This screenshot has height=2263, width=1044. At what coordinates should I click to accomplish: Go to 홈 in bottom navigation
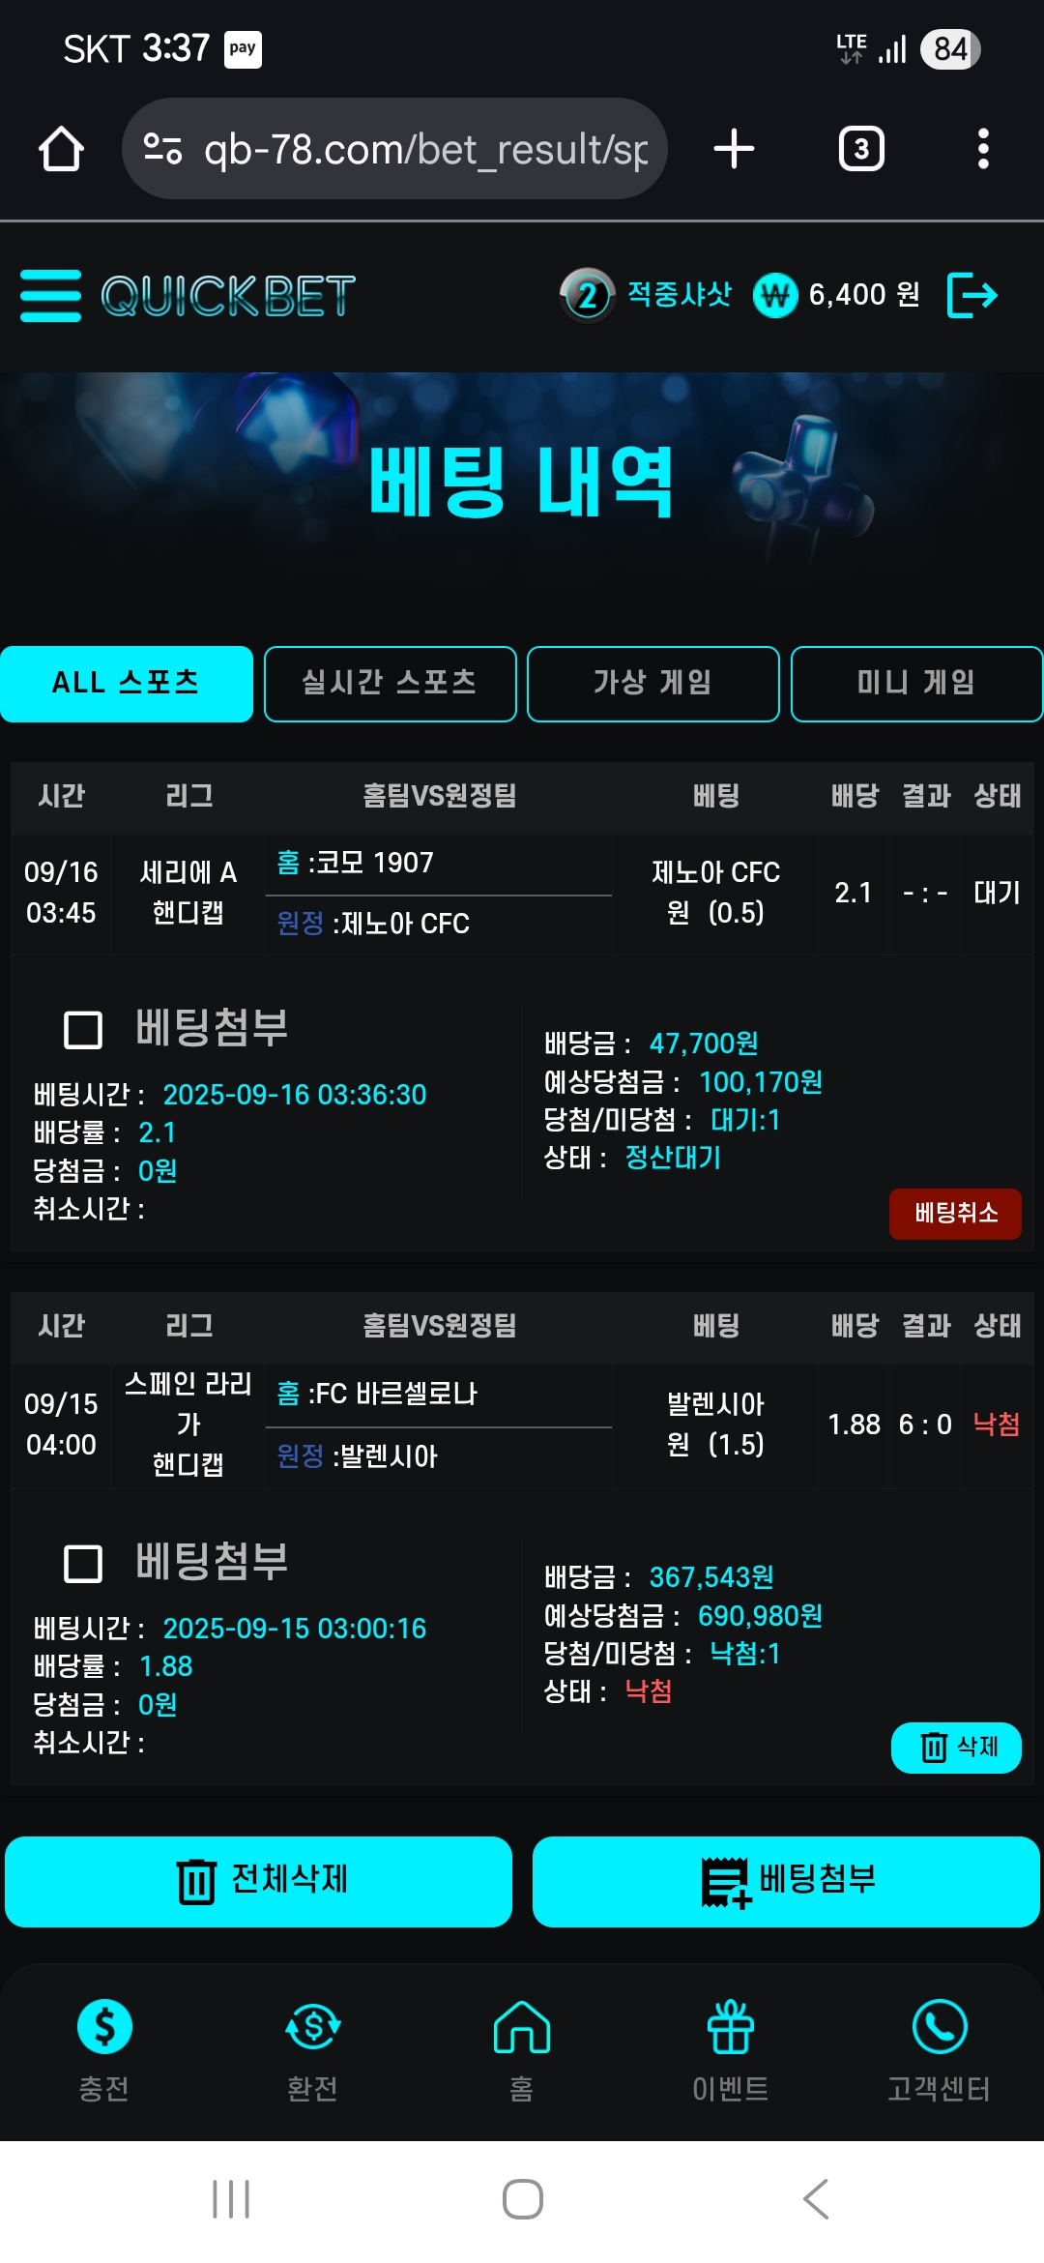[x=522, y=2026]
